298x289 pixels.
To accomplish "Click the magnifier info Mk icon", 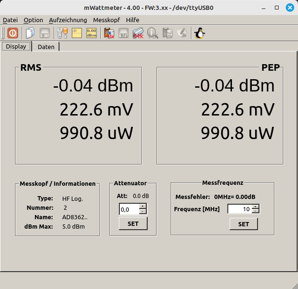I will click(152, 33).
